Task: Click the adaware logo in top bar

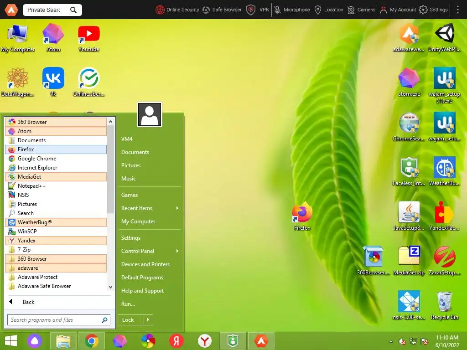Action: (11, 10)
